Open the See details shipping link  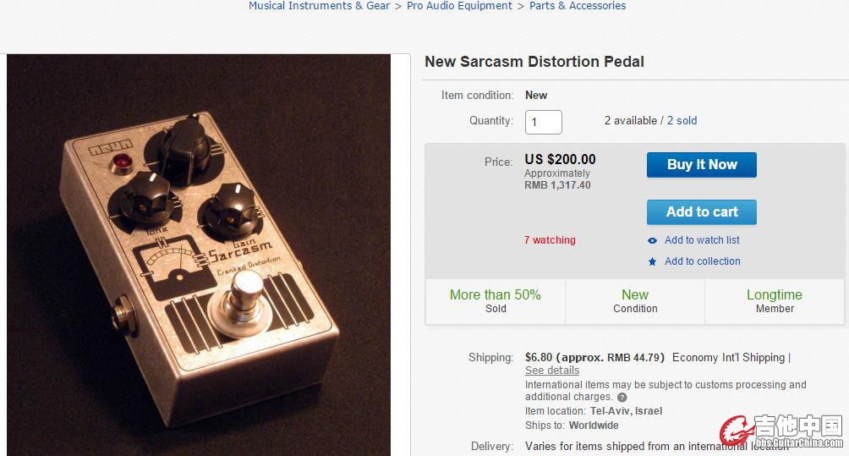pyautogui.click(x=552, y=371)
